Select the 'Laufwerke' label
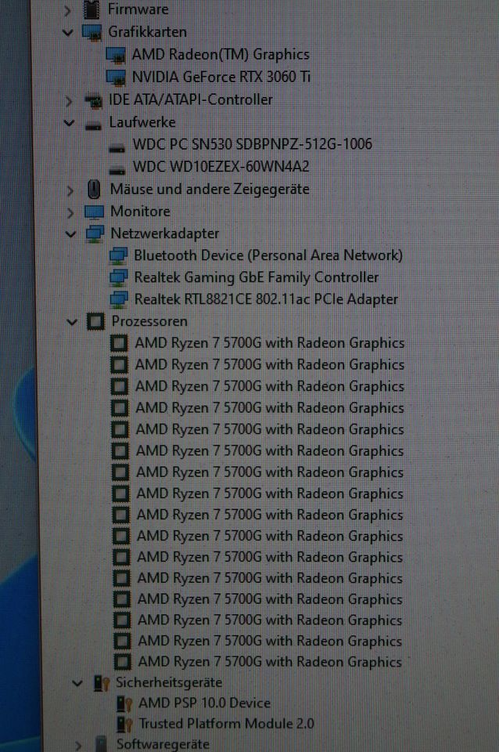 coord(142,122)
